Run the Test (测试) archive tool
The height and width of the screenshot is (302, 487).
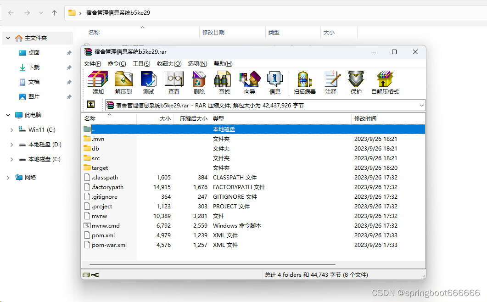pyautogui.click(x=148, y=82)
